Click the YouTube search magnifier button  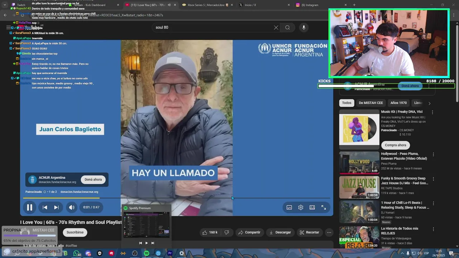coord(288,28)
